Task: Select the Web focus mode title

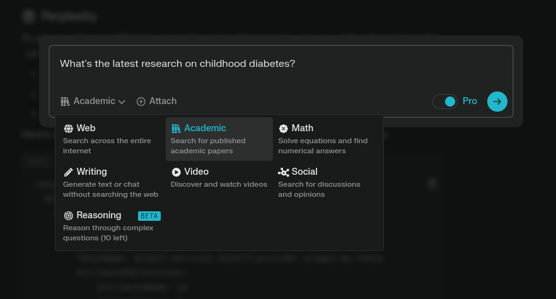Action: point(86,128)
